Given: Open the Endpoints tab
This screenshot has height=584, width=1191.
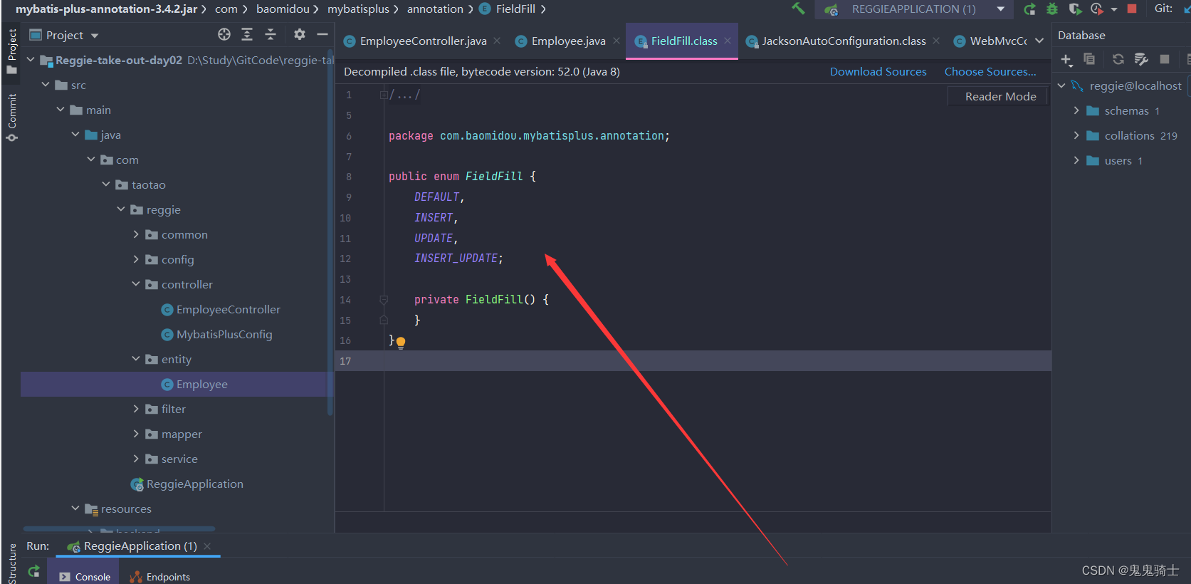Looking at the screenshot, I should pyautogui.click(x=160, y=576).
